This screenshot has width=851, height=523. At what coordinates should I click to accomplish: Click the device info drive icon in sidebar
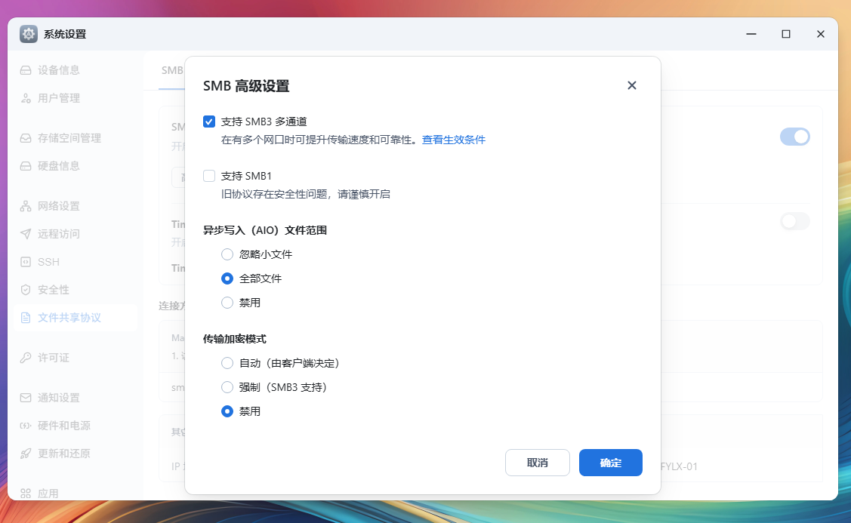click(x=26, y=70)
